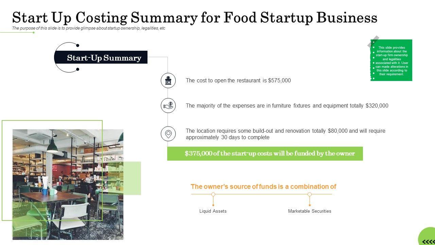Click the restaurant storefront icon
435x245 pixels.
coord(168,81)
